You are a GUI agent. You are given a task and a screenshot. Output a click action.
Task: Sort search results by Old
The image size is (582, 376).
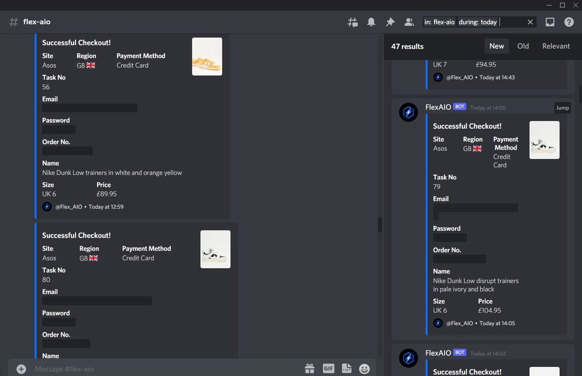click(x=523, y=46)
